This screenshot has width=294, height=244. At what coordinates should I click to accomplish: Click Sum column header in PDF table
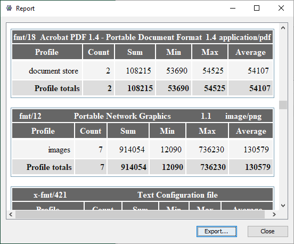(135, 52)
